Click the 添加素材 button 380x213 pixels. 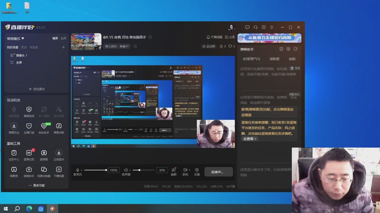coord(37,89)
